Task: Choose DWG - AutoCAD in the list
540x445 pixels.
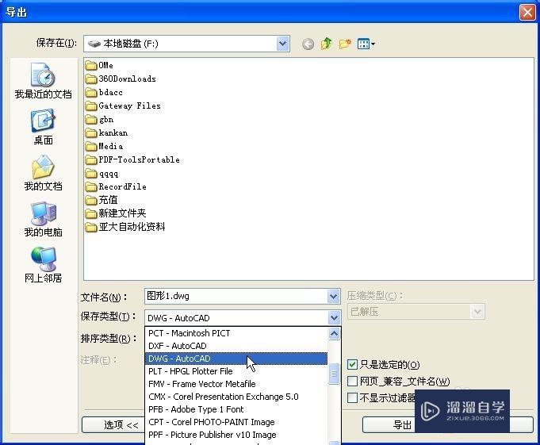Action: [x=236, y=359]
